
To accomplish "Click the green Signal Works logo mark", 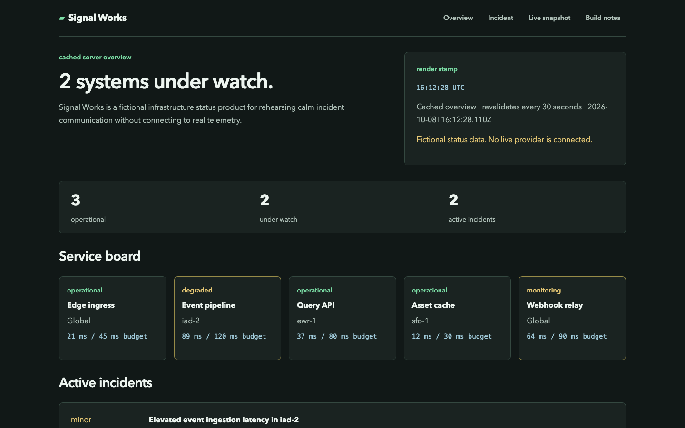I will [x=62, y=18].
